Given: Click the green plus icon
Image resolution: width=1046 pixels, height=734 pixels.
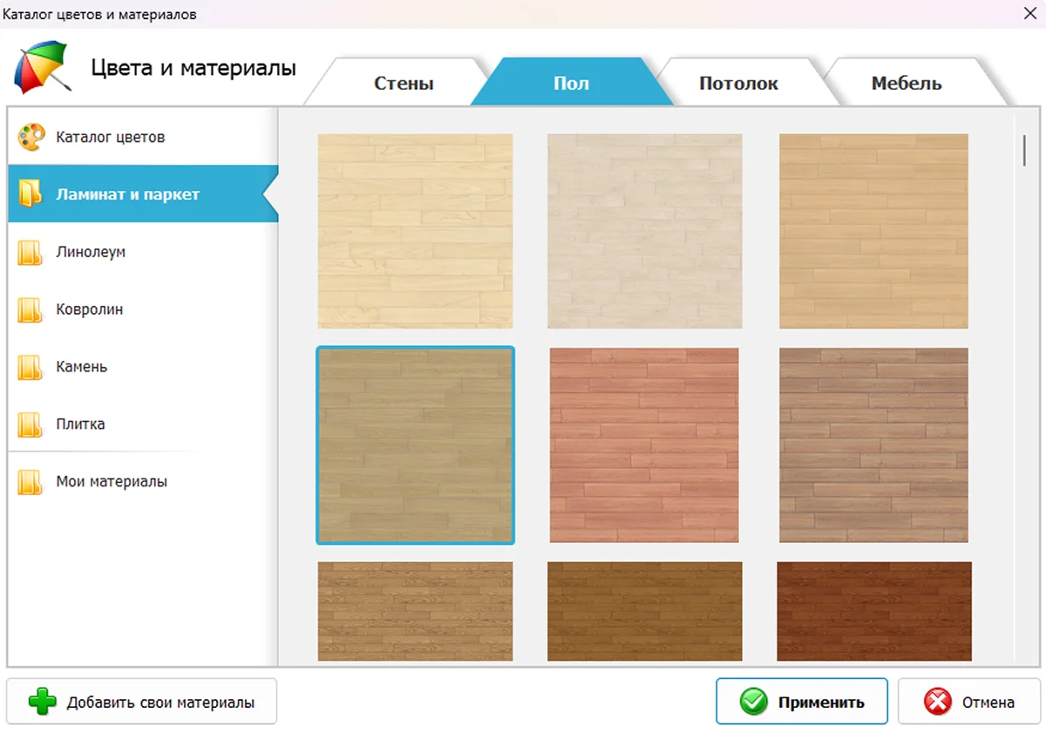Looking at the screenshot, I should pos(42,702).
